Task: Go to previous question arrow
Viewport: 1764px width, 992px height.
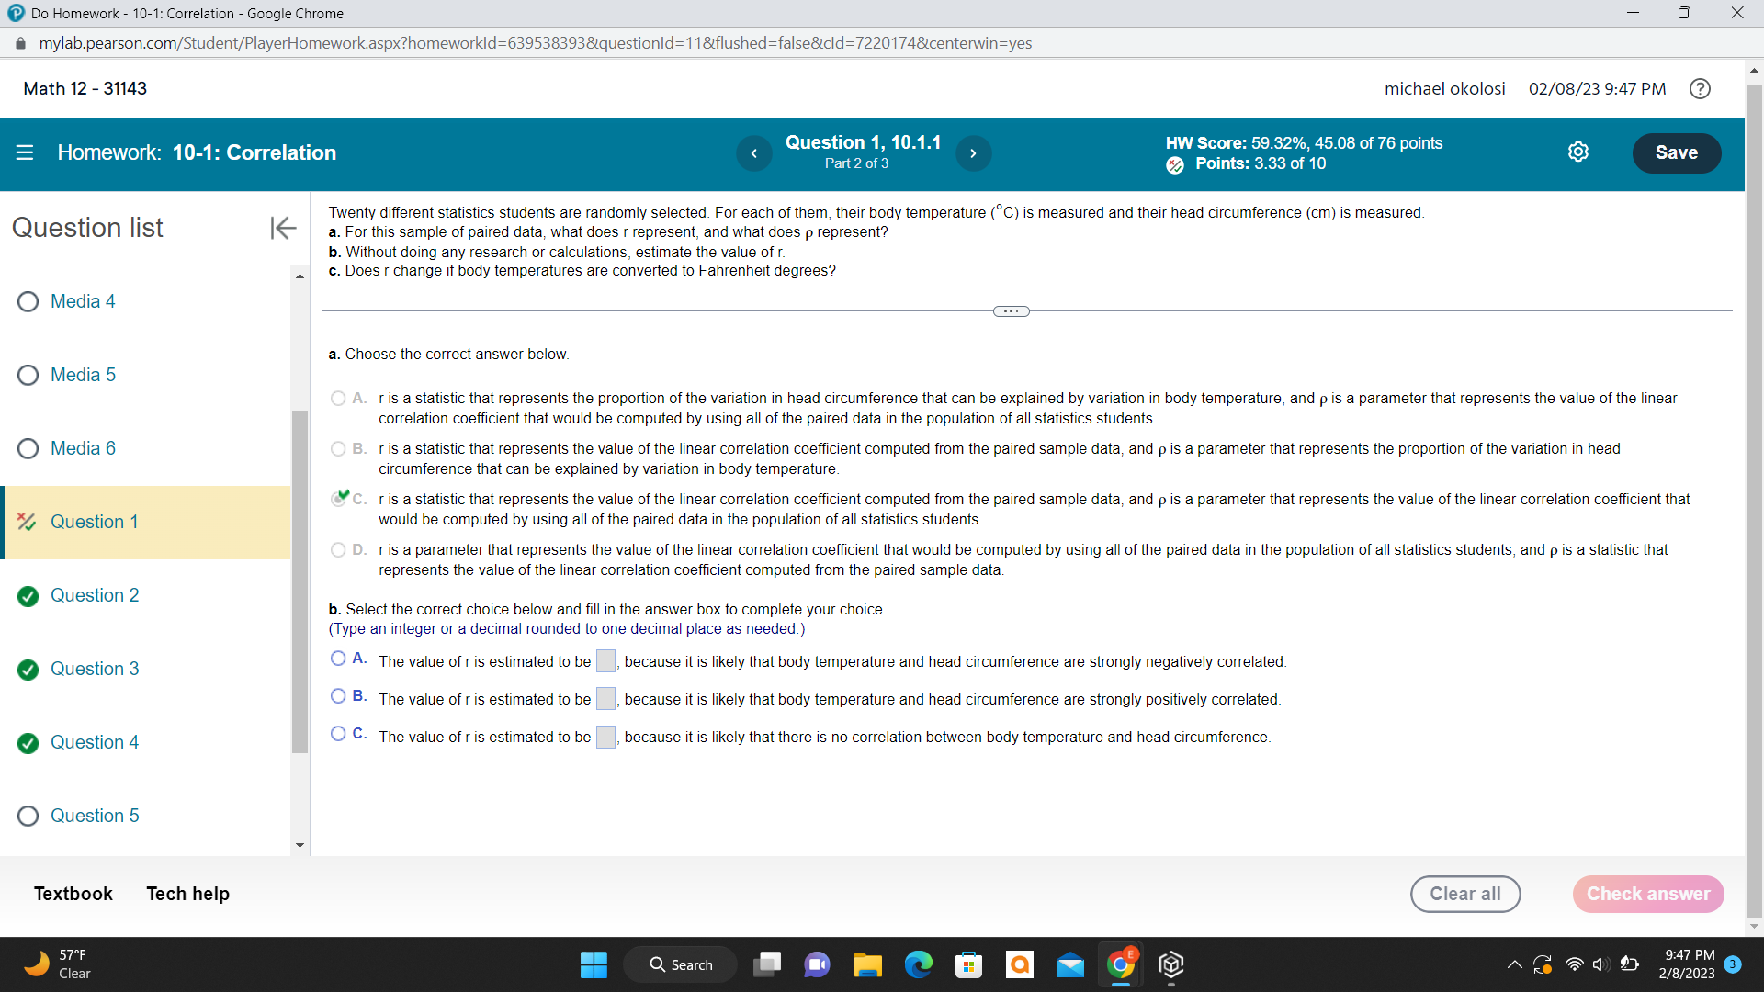Action: (753, 153)
